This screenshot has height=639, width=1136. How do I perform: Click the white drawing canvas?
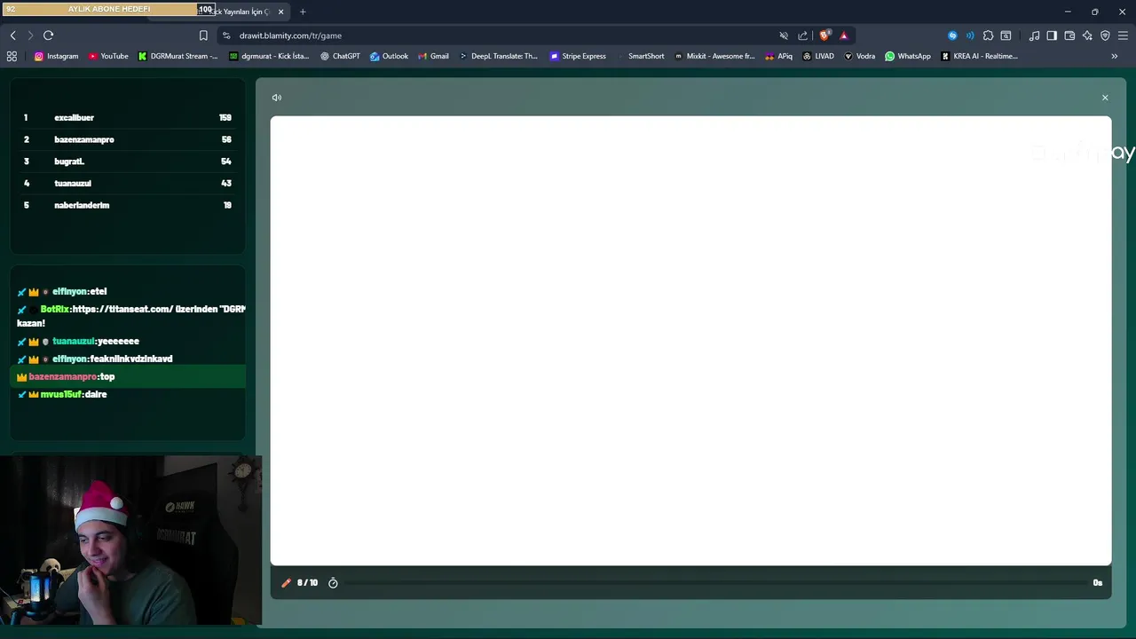pos(690,341)
